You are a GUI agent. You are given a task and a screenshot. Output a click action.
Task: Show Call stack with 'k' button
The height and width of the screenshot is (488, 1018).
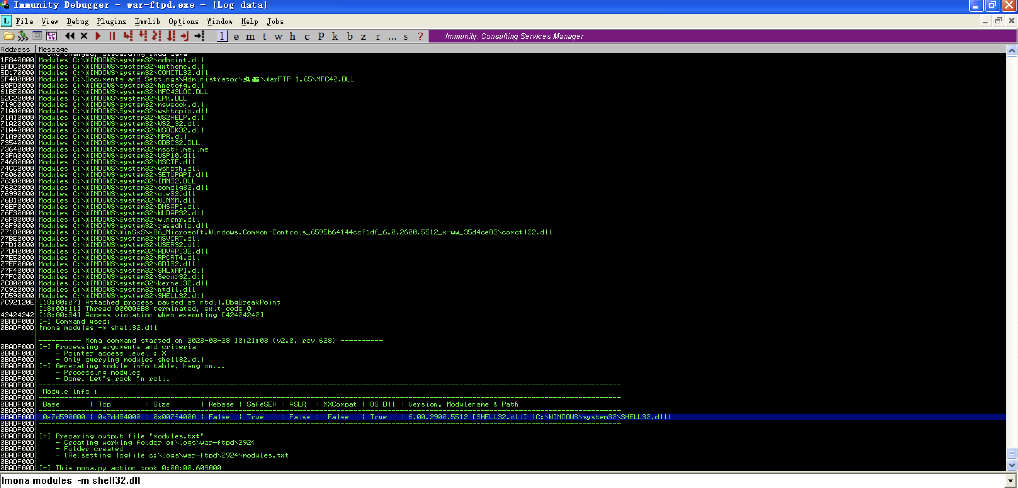click(335, 36)
